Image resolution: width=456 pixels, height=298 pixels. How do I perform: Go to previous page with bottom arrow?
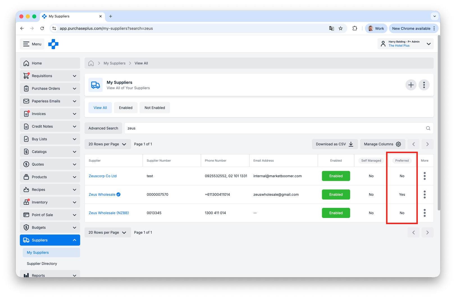coord(414,233)
